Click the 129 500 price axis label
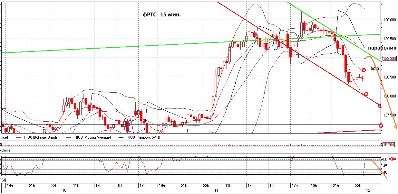Viewport: 398px width, 194px height. click(389, 39)
